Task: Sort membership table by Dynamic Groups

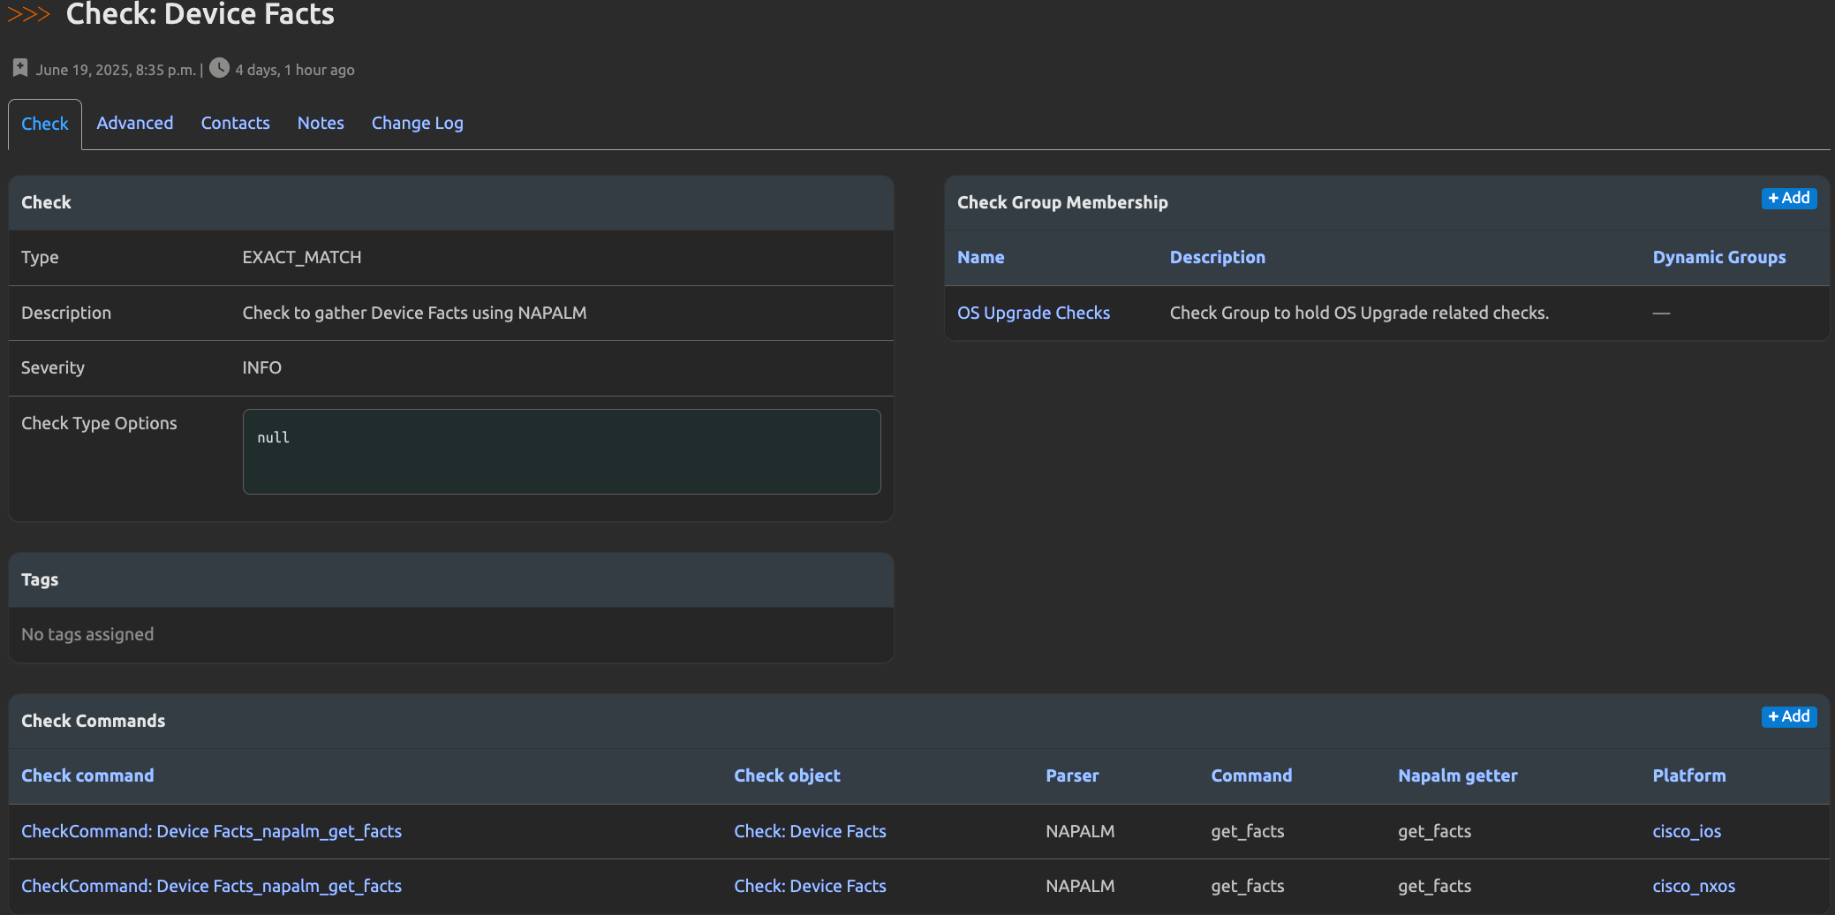Action: click(x=1718, y=258)
